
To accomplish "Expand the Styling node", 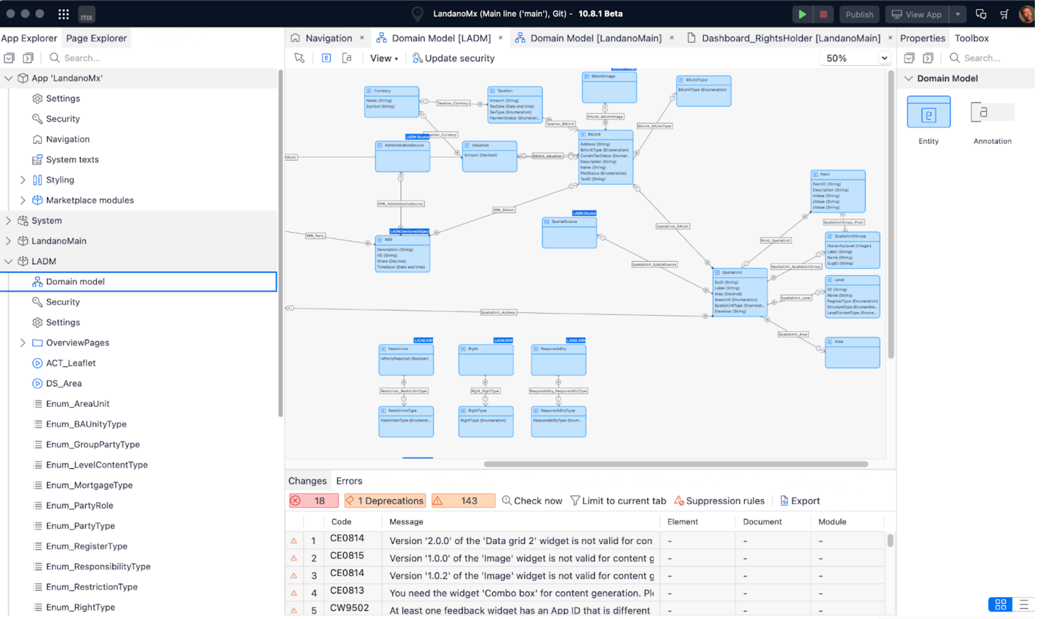I will tap(22, 180).
